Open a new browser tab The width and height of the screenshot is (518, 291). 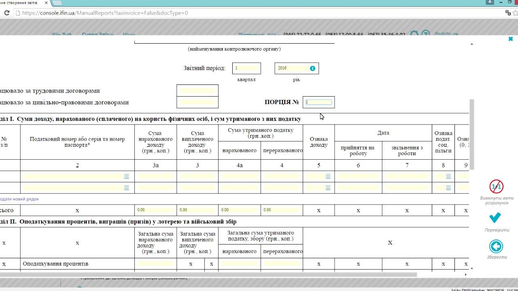pos(57,3)
